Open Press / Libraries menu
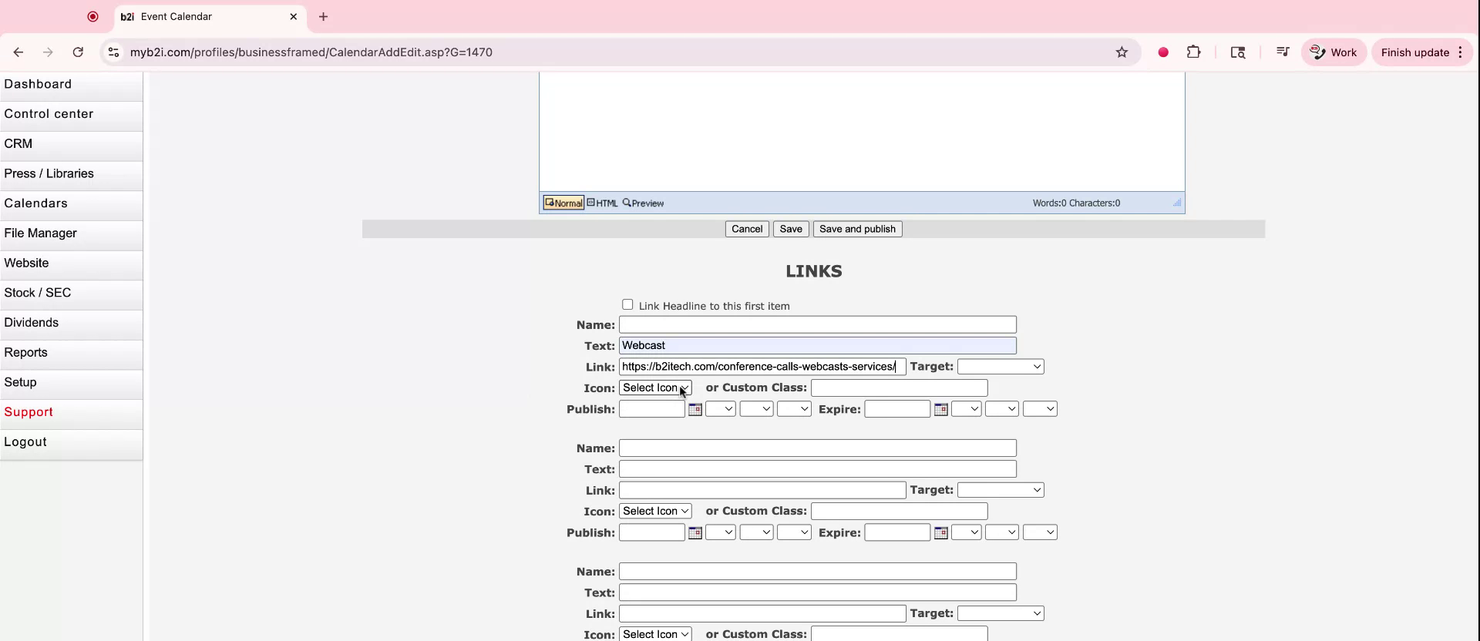 [71, 174]
